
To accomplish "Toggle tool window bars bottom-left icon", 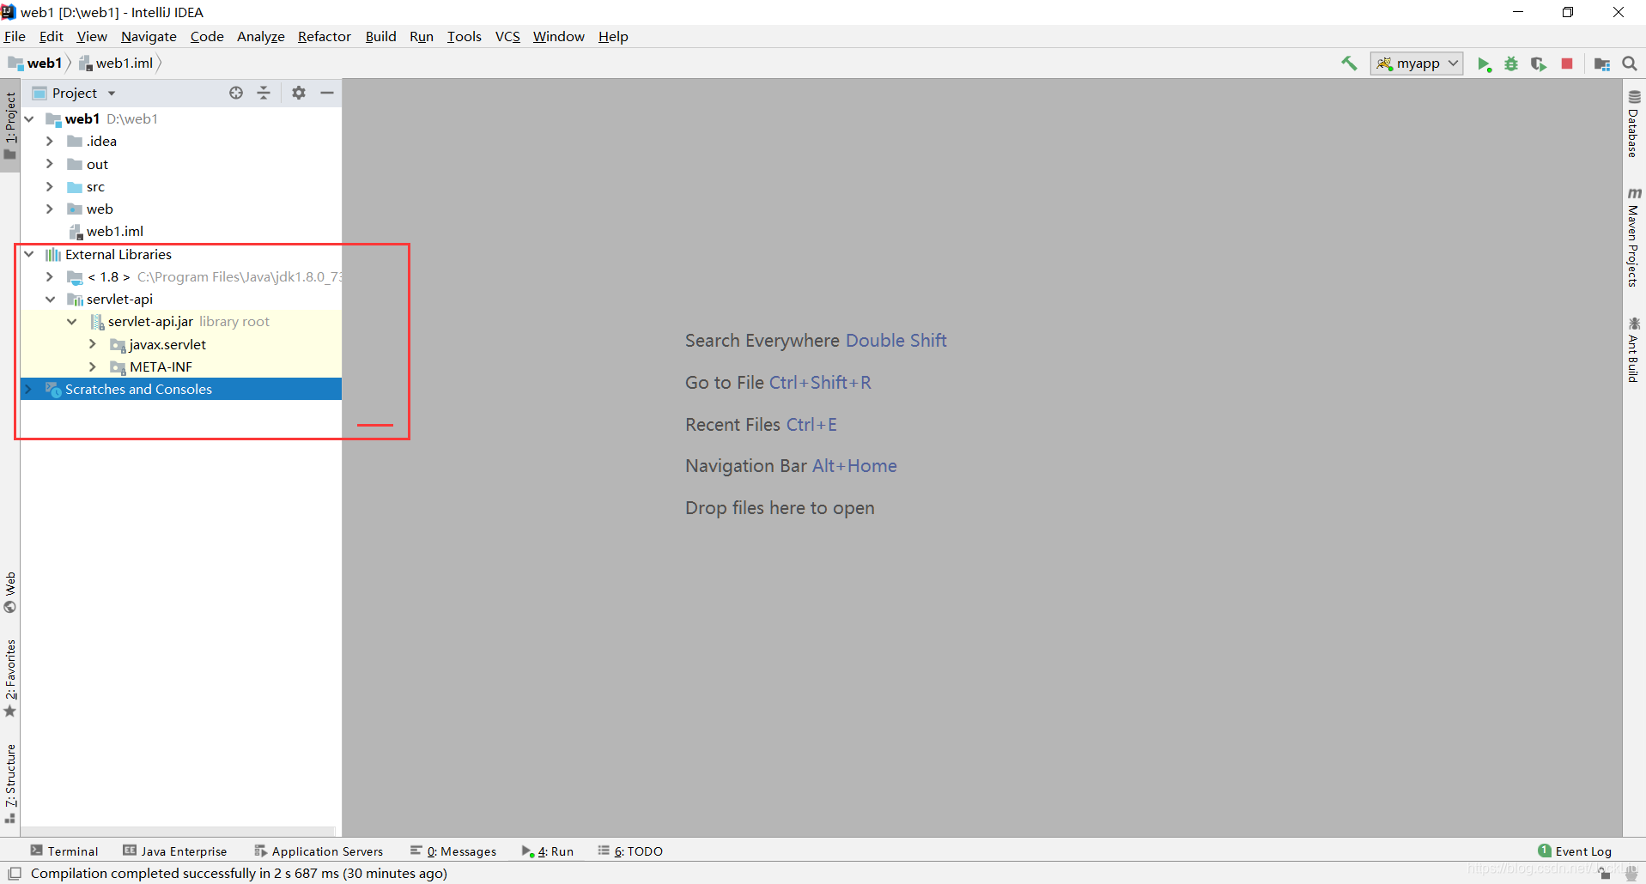I will click(x=14, y=874).
